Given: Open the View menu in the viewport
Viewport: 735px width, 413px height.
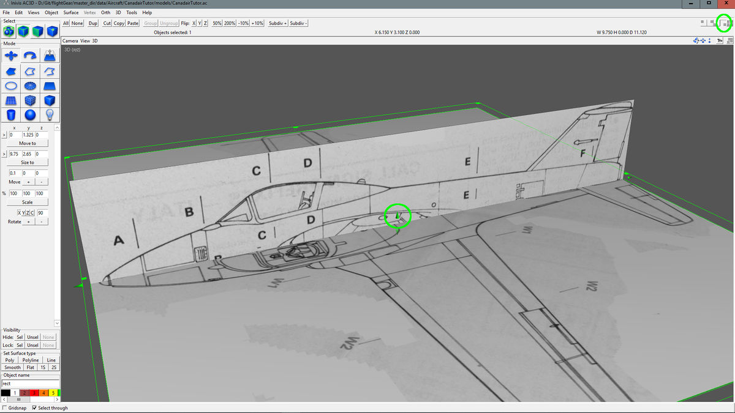Looking at the screenshot, I should pyautogui.click(x=84, y=41).
